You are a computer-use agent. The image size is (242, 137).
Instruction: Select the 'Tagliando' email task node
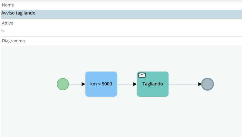(153, 84)
